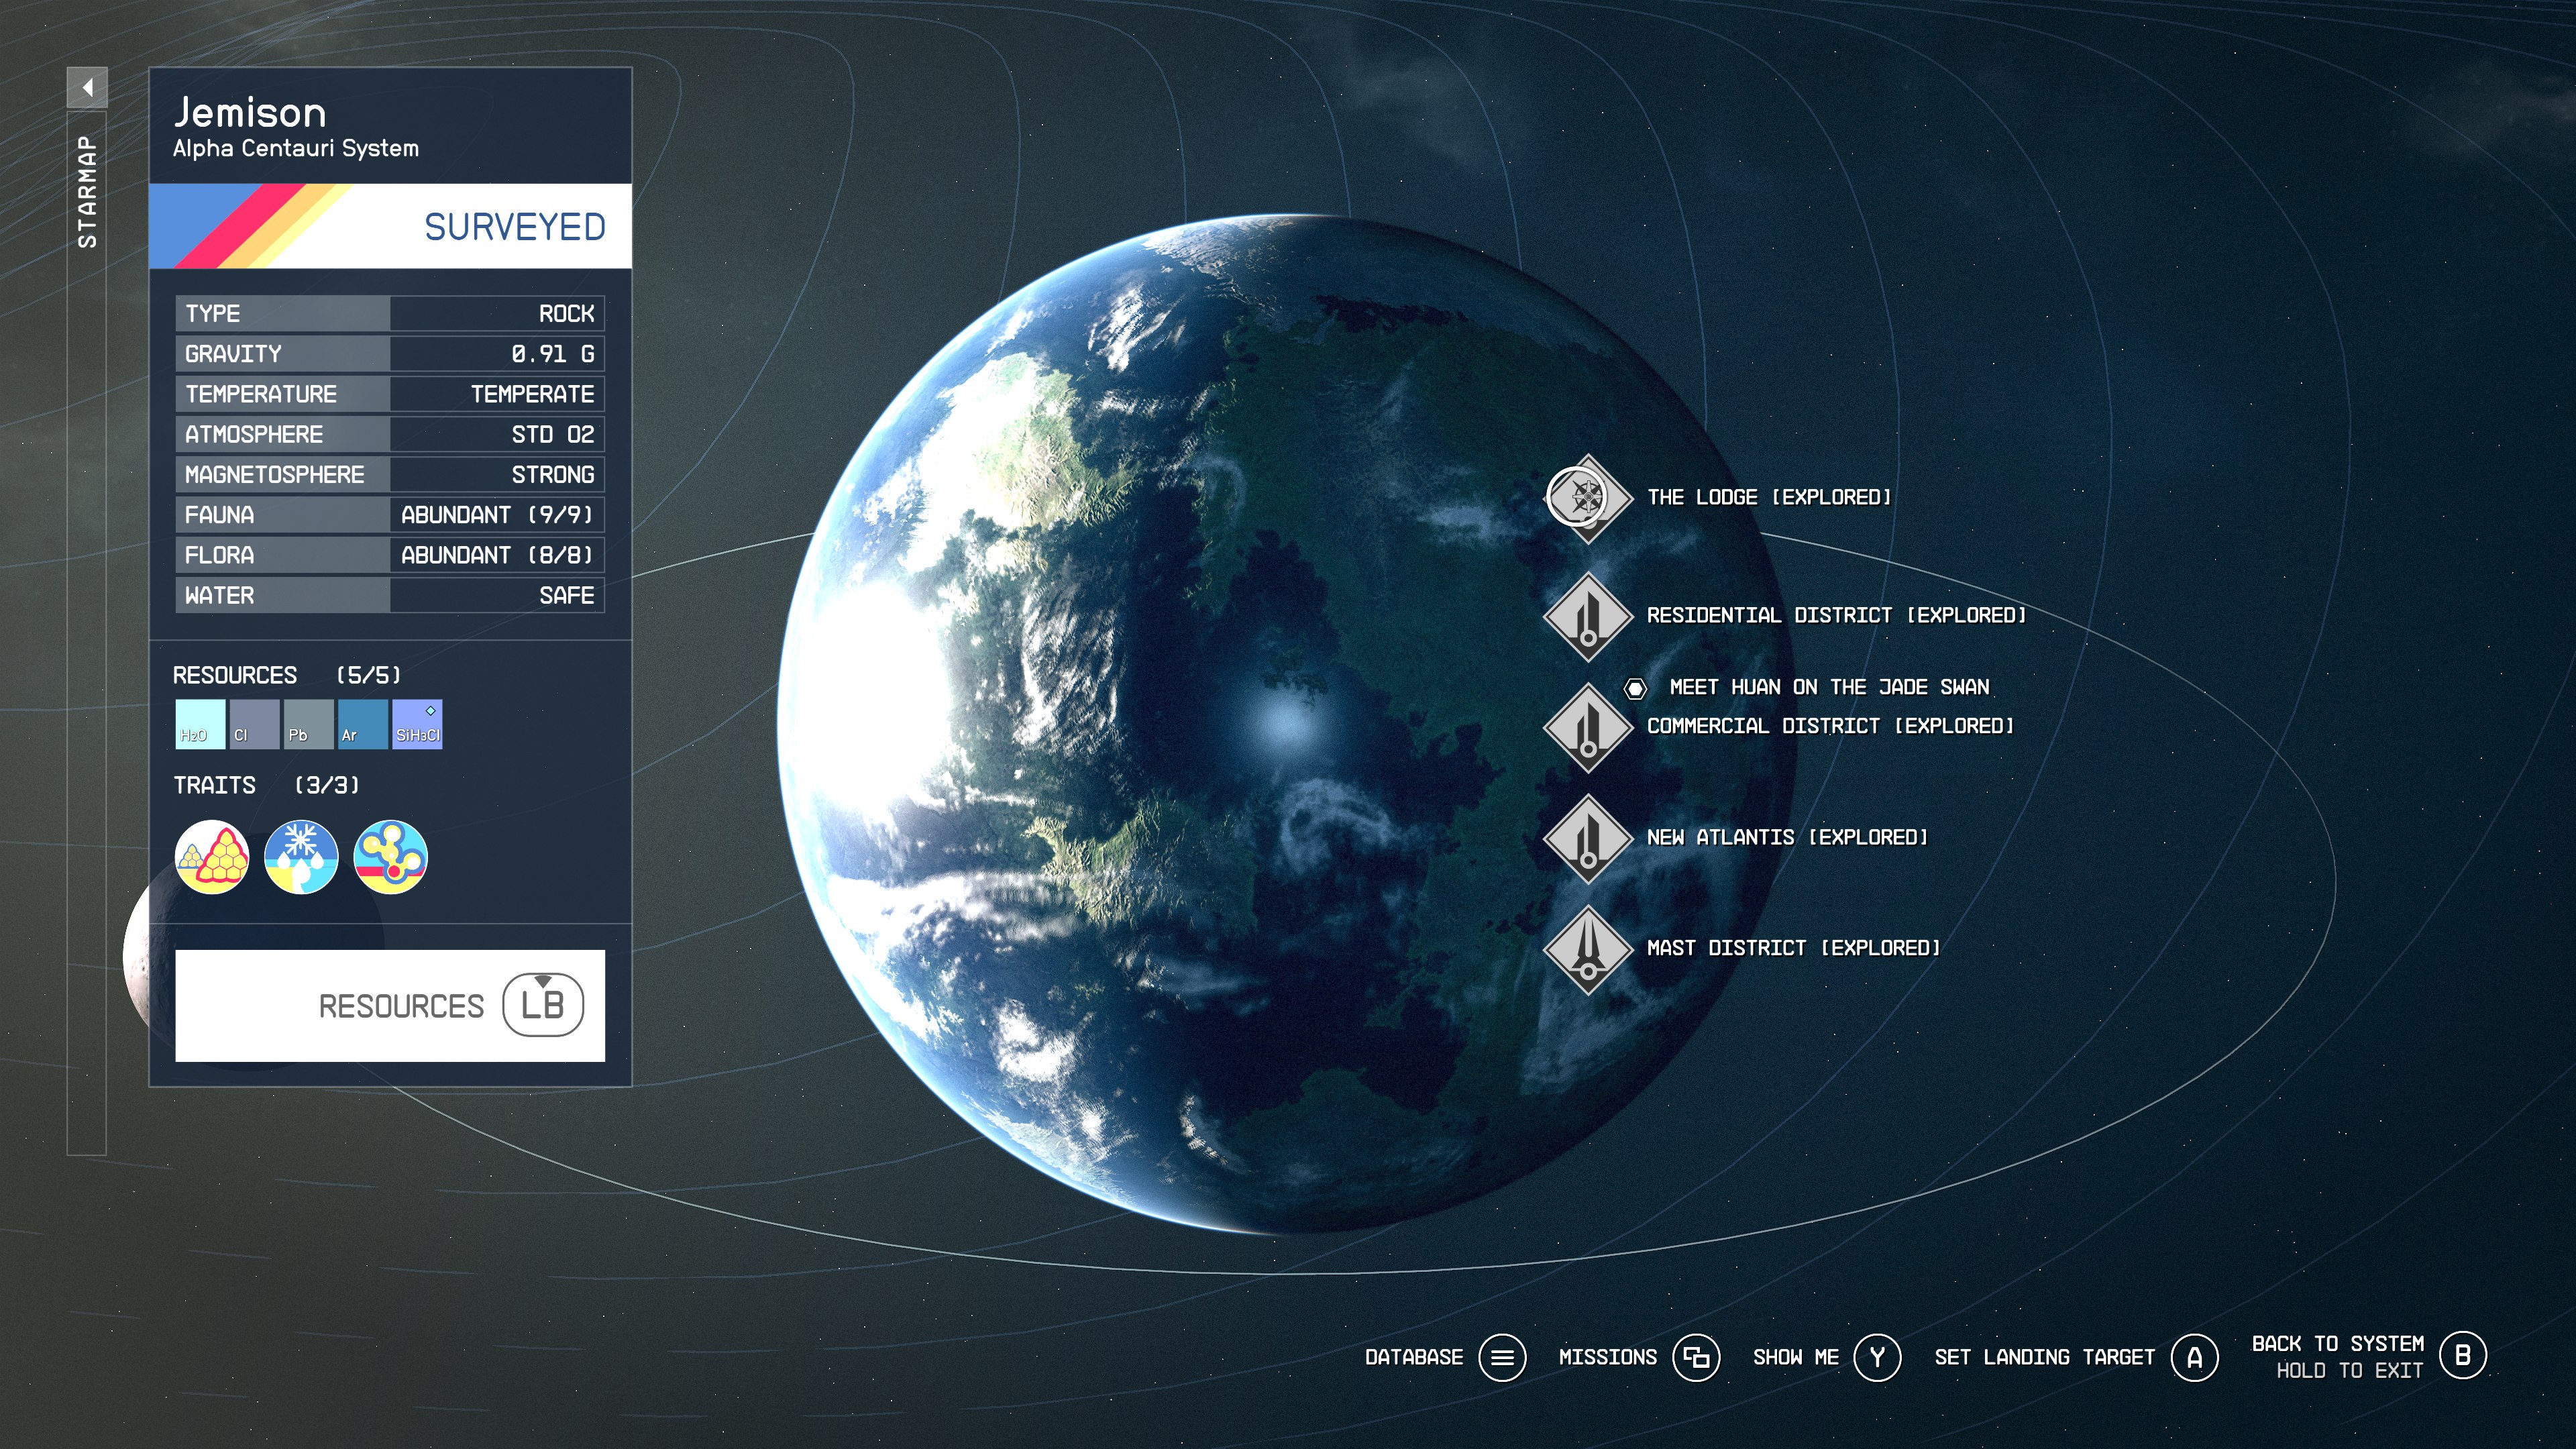The image size is (2576, 1449).
Task: Open the Resources view button
Action: point(390,1005)
